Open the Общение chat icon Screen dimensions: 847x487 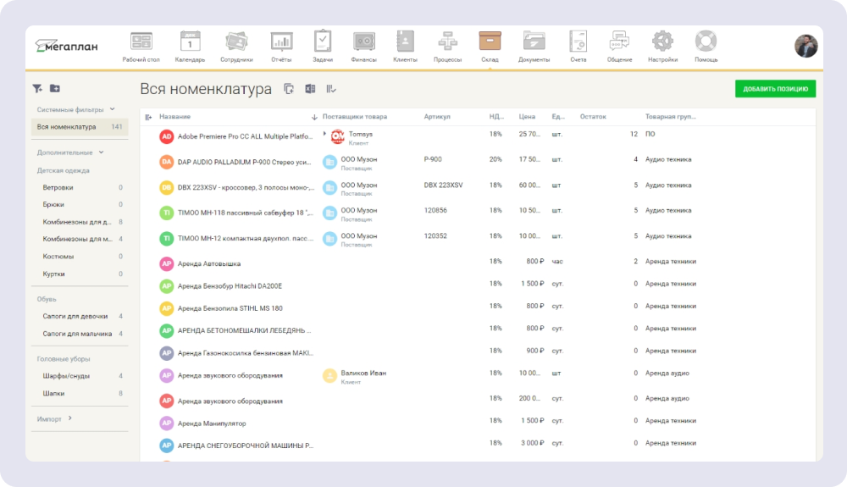[x=619, y=42]
